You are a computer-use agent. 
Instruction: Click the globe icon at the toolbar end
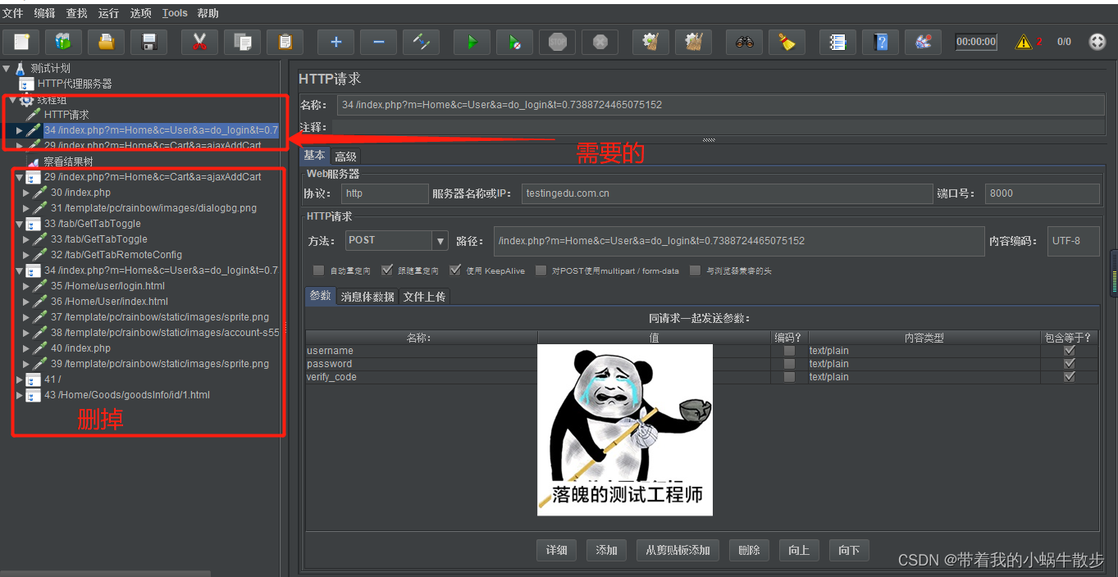pyautogui.click(x=1097, y=42)
